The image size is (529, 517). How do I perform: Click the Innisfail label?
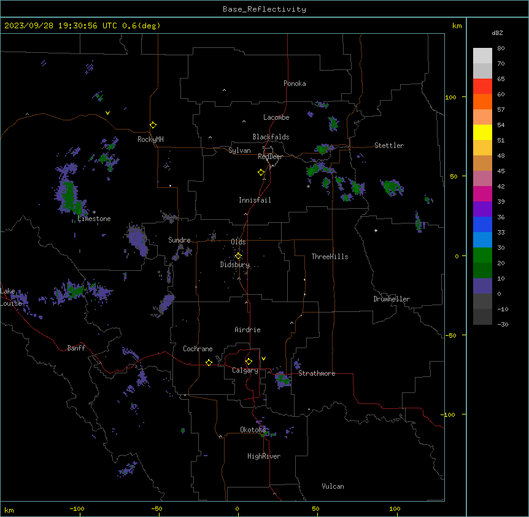255,200
